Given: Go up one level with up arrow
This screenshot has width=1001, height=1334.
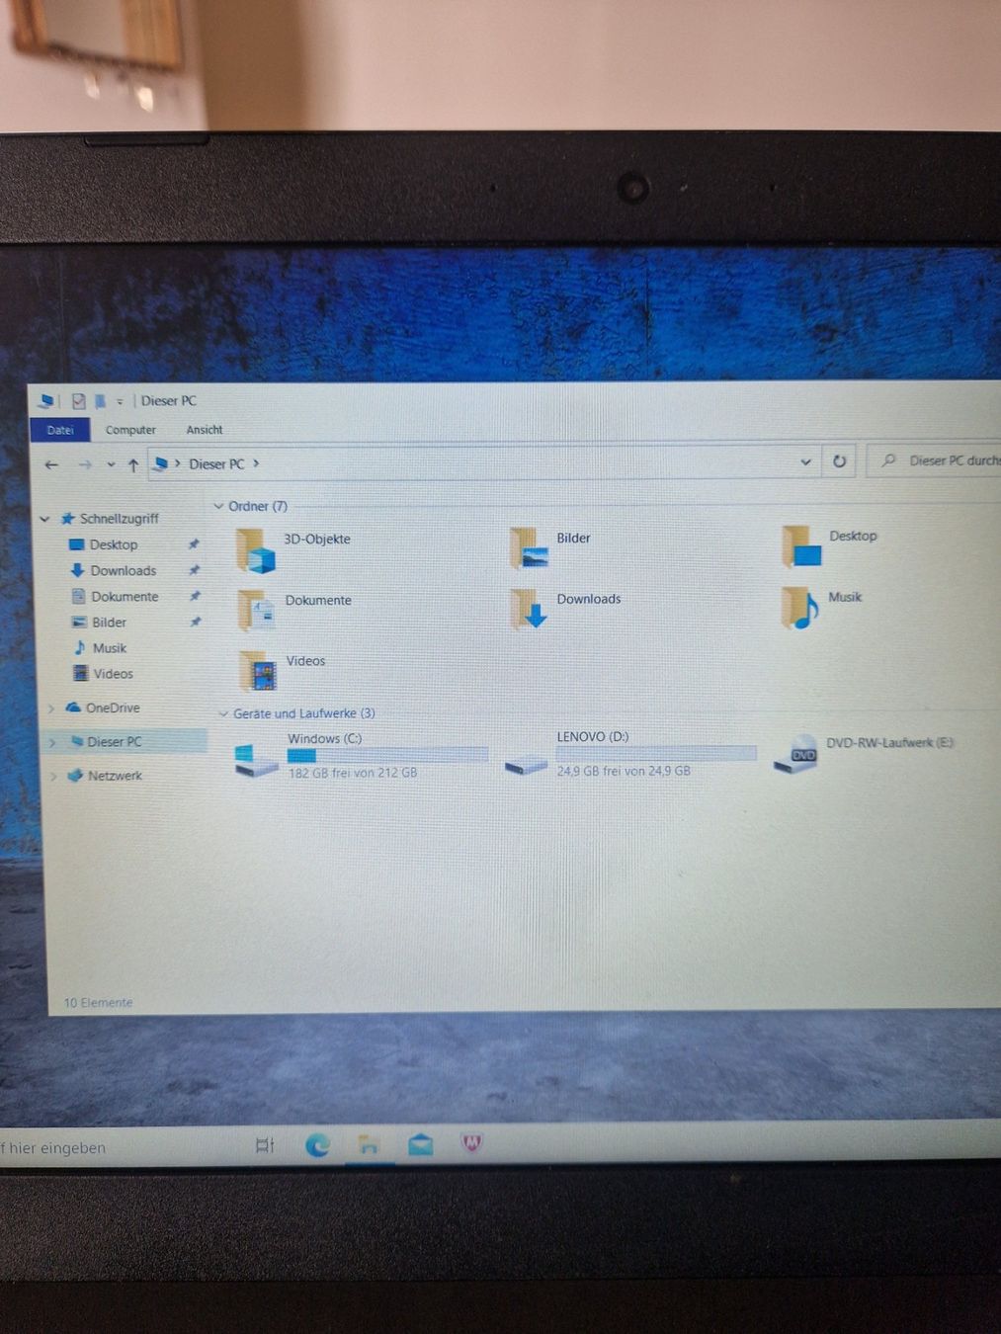Looking at the screenshot, I should click(x=133, y=464).
